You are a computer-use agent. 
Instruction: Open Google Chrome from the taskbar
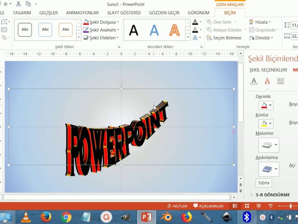(66, 217)
